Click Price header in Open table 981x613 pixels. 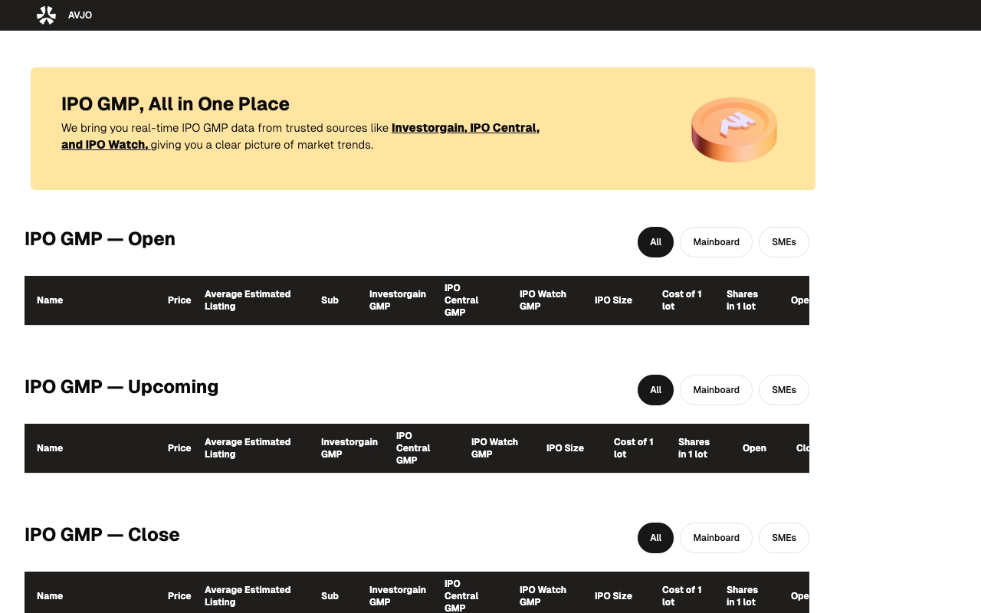tap(179, 300)
